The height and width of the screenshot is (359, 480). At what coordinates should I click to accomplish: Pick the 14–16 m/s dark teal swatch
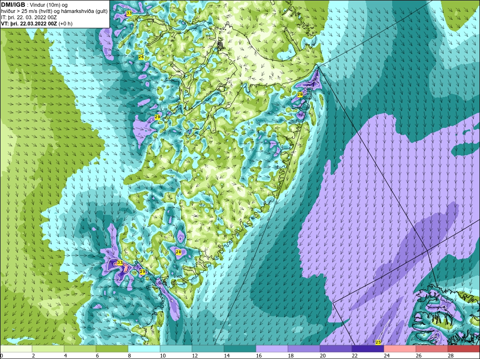[x=240, y=349]
